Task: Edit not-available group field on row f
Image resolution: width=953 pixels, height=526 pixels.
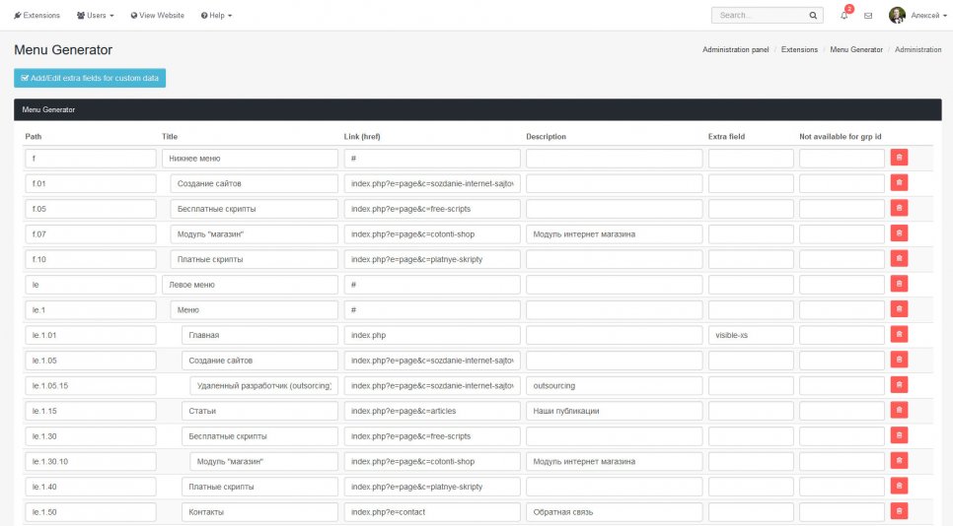Action: click(842, 159)
